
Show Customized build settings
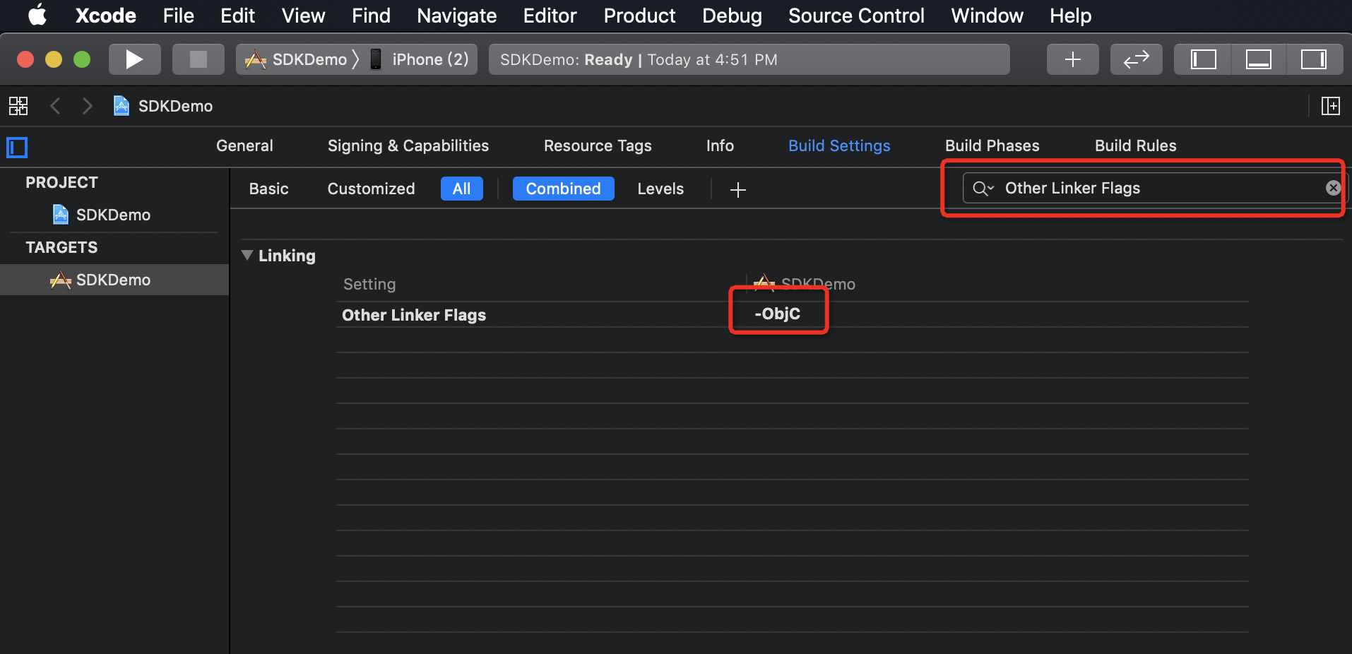coord(371,189)
